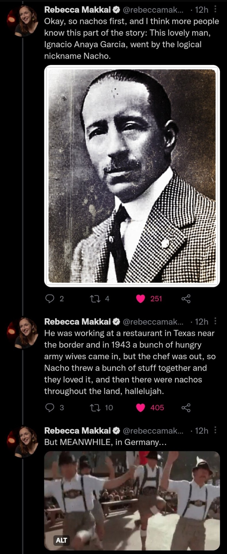Open more options on the first tweet

click(x=215, y=10)
